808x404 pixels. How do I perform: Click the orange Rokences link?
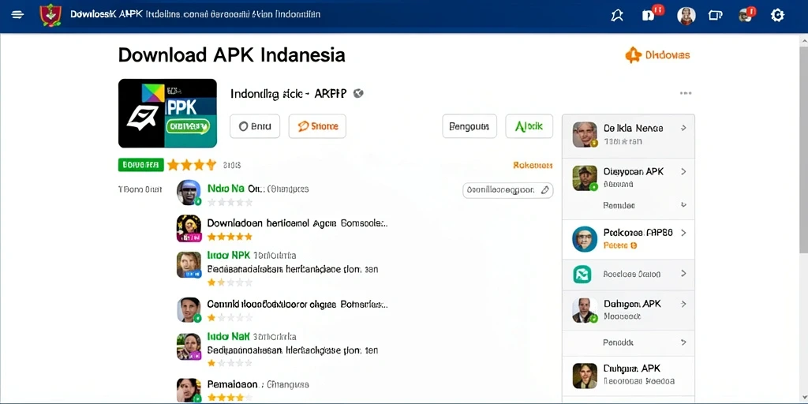click(533, 166)
